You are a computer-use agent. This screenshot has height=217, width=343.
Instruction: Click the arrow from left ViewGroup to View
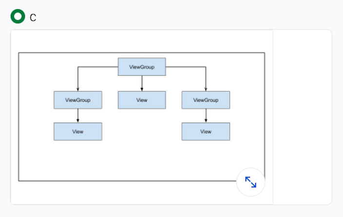click(x=78, y=115)
